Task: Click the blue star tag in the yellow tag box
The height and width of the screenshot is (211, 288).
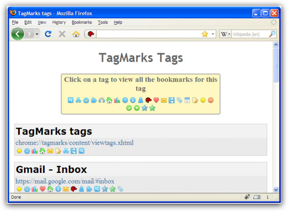Action: [144, 108]
